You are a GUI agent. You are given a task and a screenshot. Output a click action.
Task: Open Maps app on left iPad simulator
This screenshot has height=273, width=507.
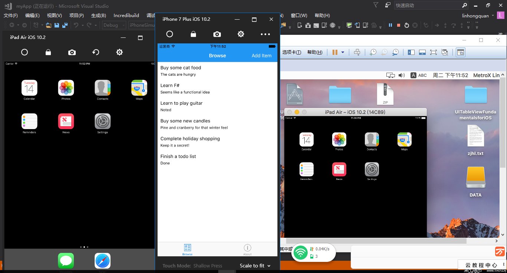click(139, 88)
